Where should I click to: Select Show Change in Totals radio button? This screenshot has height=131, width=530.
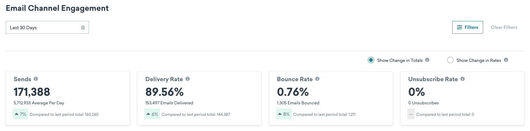point(371,60)
